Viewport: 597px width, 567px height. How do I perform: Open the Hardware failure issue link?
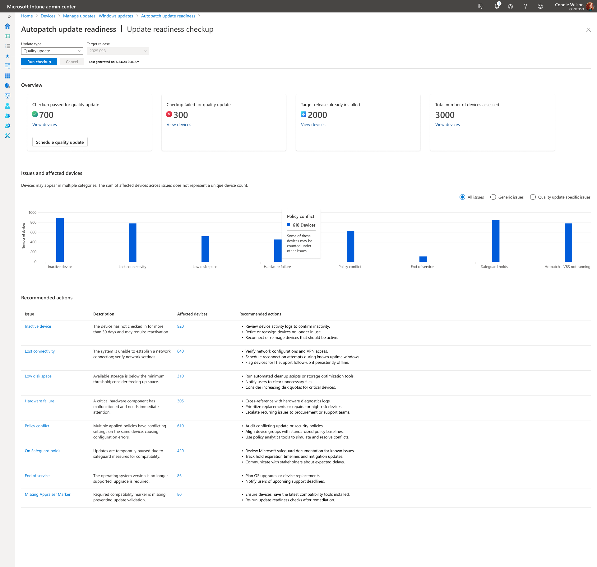tap(39, 401)
